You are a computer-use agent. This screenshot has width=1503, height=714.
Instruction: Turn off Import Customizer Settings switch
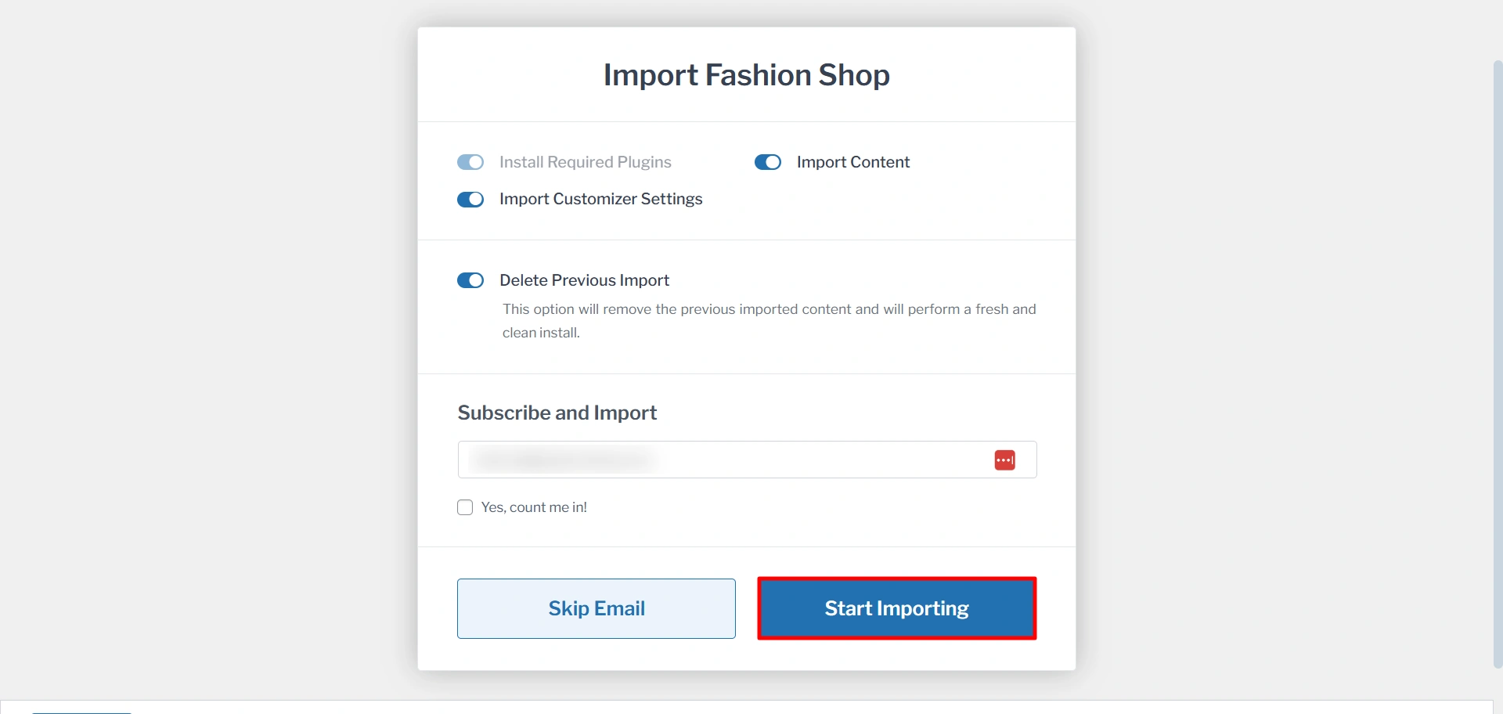(x=470, y=200)
